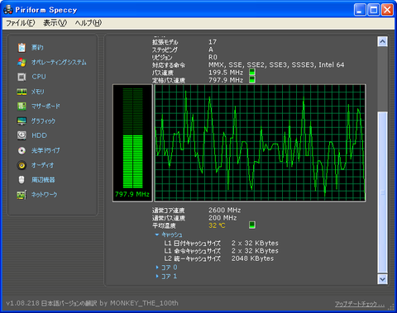Image resolution: width=397 pixels, height=313 pixels.
Task: Open the ネットワーク section
Action: 44,195
